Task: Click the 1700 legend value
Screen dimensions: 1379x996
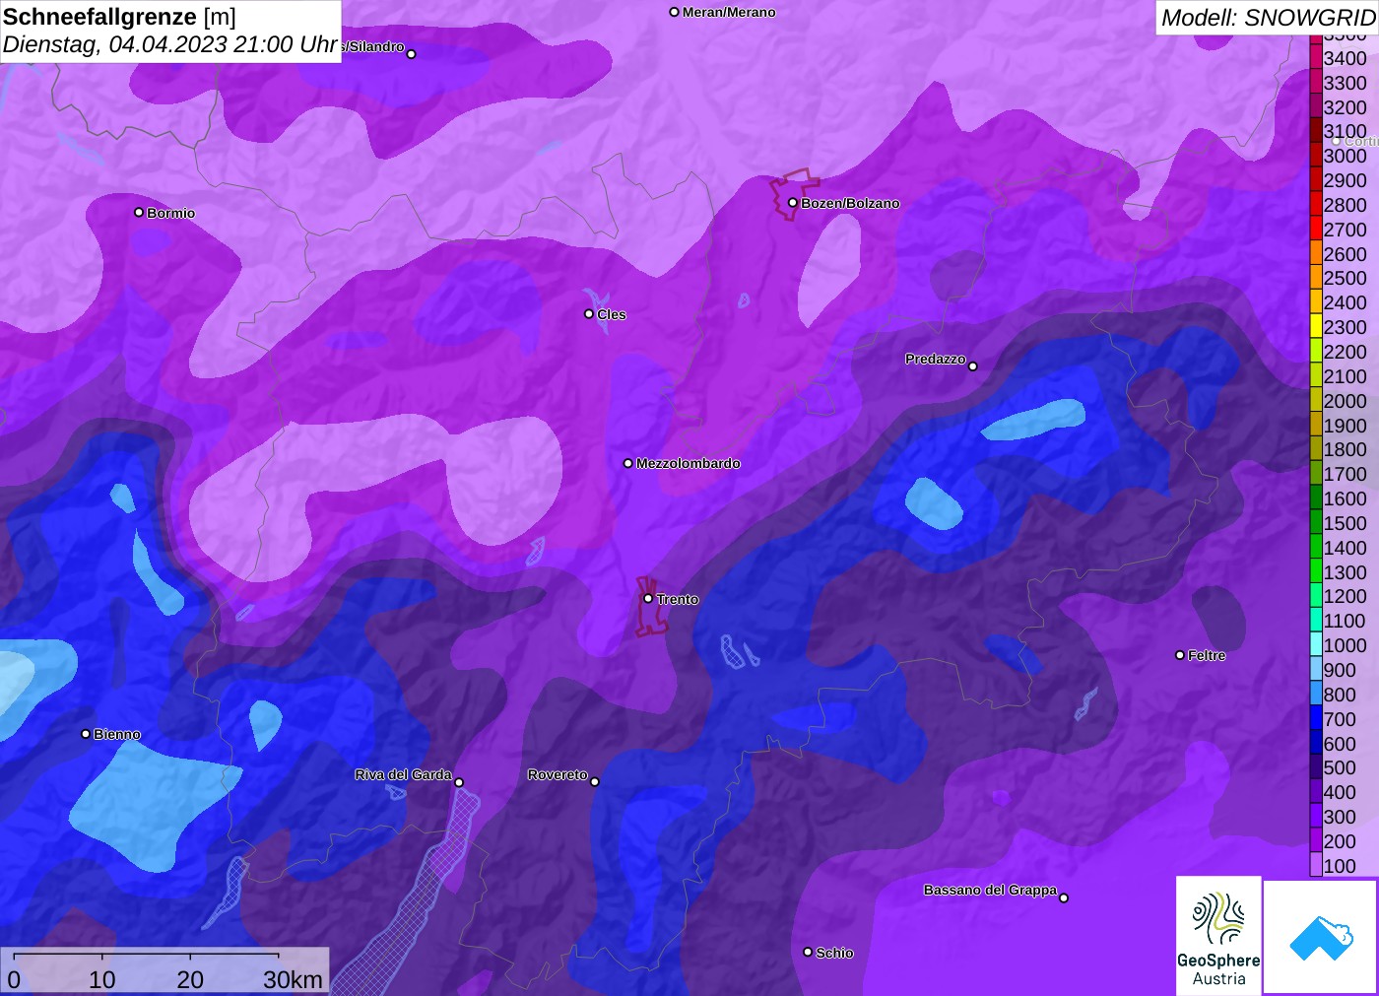Action: pos(1345,474)
